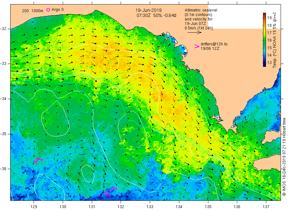Viewport: 288px width, 211px height.
Task: Click the color bar value 15
Action: click(x=269, y=48)
